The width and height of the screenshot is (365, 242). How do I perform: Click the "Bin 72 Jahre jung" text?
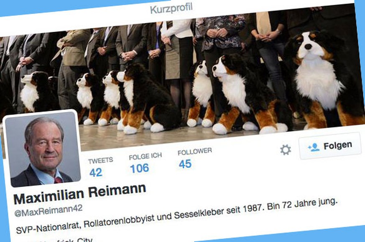click(302, 204)
